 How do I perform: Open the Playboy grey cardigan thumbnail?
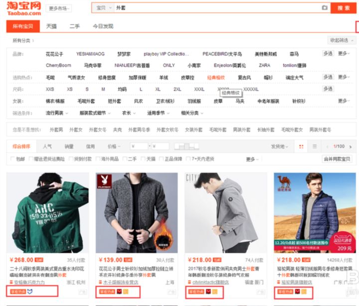(137, 213)
